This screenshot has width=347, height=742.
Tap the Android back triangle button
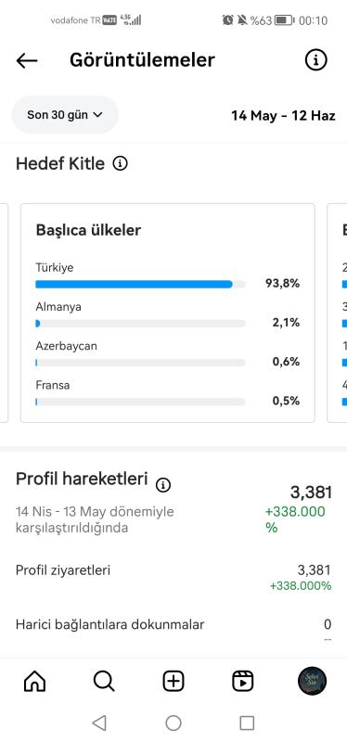(99, 723)
